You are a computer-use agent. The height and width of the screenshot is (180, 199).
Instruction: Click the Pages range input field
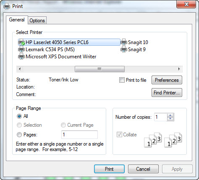tap(79, 135)
